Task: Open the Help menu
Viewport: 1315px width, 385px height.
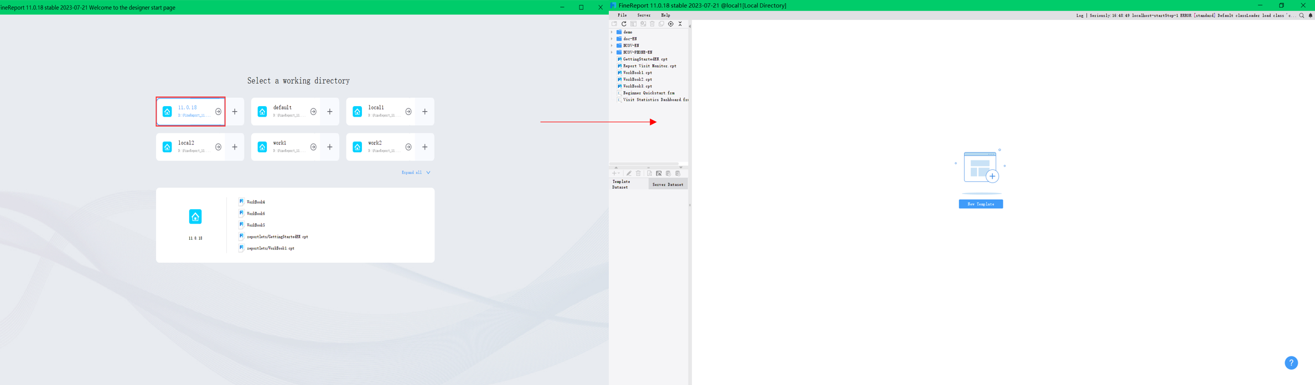Action: click(665, 15)
